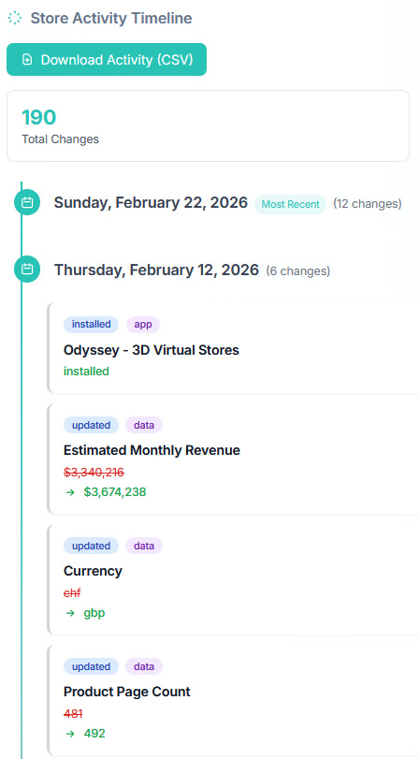419x759 pixels.
Task: Click the (12 changes) count text
Action: click(x=368, y=204)
